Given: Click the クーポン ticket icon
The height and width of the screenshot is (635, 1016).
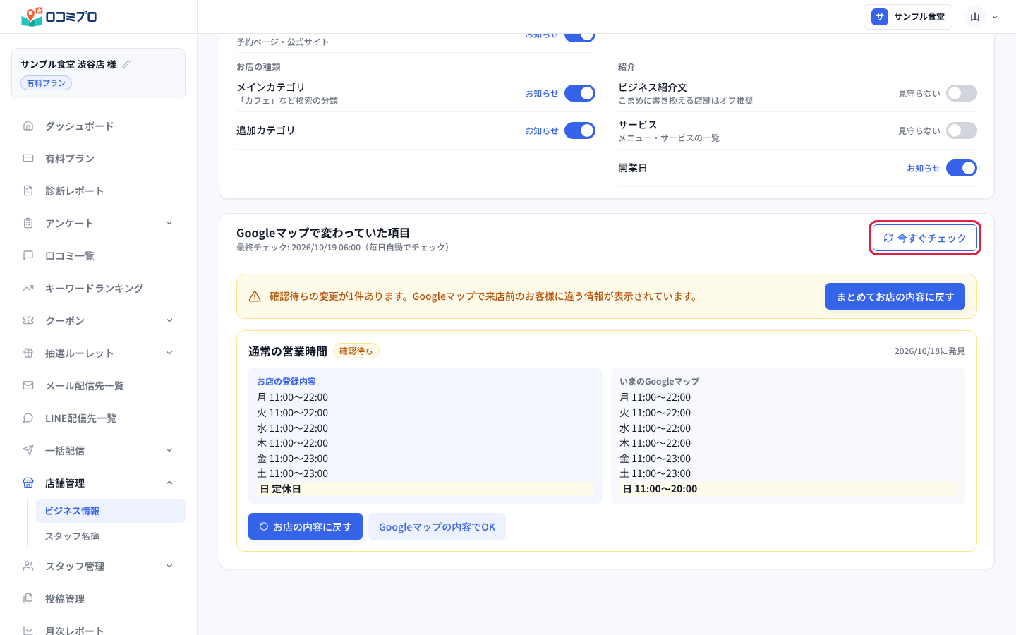Looking at the screenshot, I should click(x=28, y=320).
